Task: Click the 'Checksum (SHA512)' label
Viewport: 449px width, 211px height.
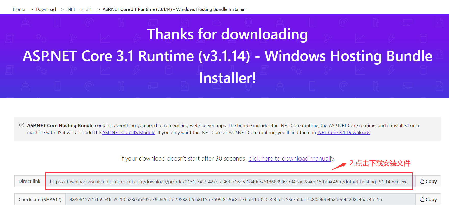Action: coord(40,199)
